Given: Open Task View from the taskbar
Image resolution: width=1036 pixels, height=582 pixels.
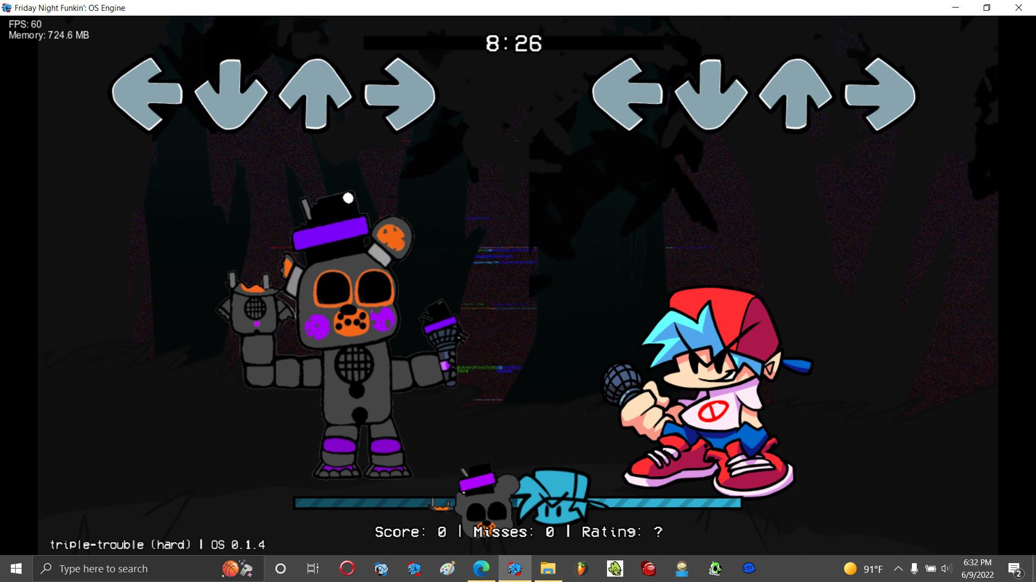Looking at the screenshot, I should pos(312,569).
